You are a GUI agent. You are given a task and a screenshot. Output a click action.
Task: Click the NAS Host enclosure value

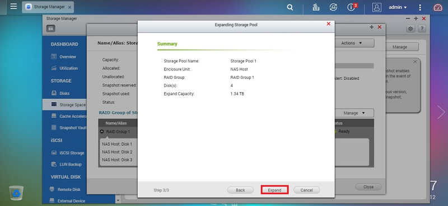coord(239,69)
